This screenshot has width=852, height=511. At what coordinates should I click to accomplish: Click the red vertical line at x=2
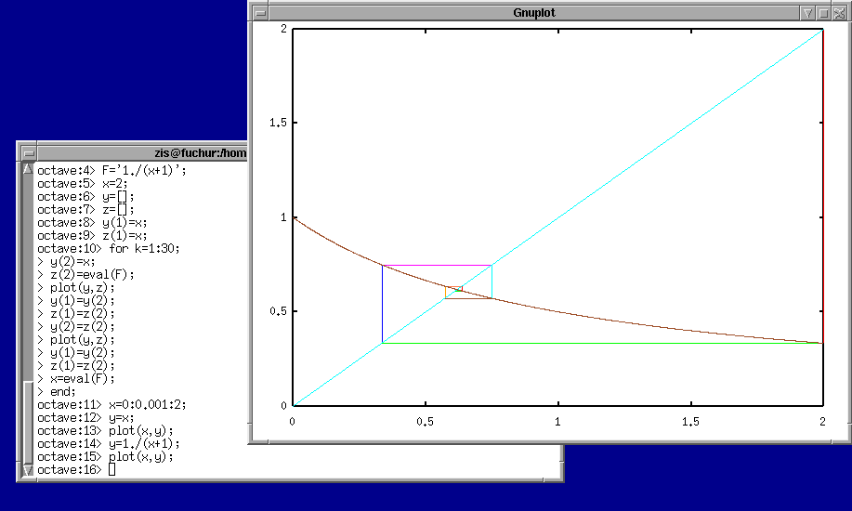[x=822, y=186]
